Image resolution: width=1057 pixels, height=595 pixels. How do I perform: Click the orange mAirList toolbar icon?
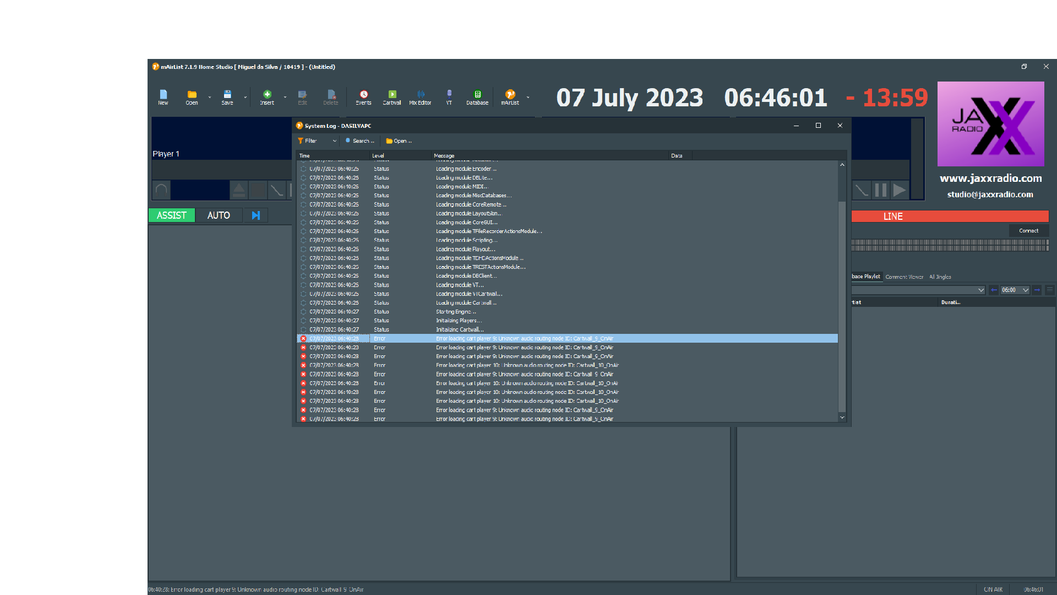pos(510,97)
